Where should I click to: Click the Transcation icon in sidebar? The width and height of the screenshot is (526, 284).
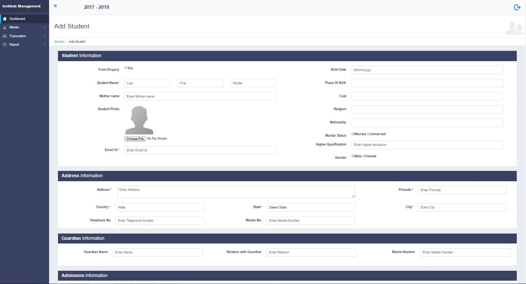pos(5,36)
